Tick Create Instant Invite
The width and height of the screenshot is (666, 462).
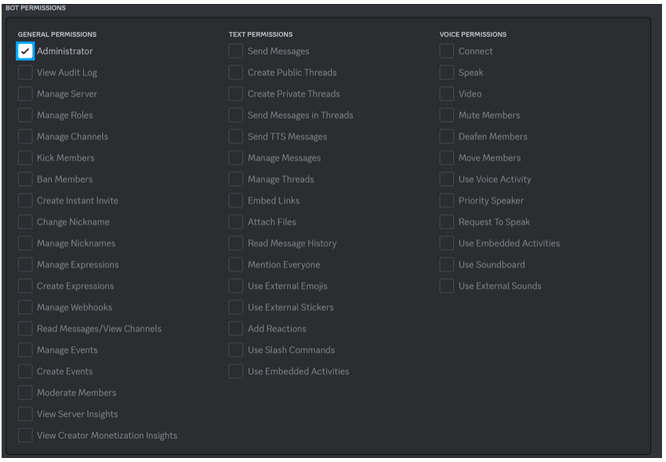coord(25,200)
